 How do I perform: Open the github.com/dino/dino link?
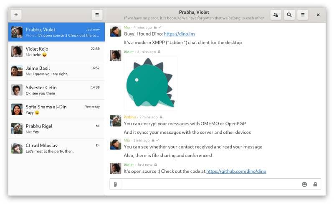(236, 171)
